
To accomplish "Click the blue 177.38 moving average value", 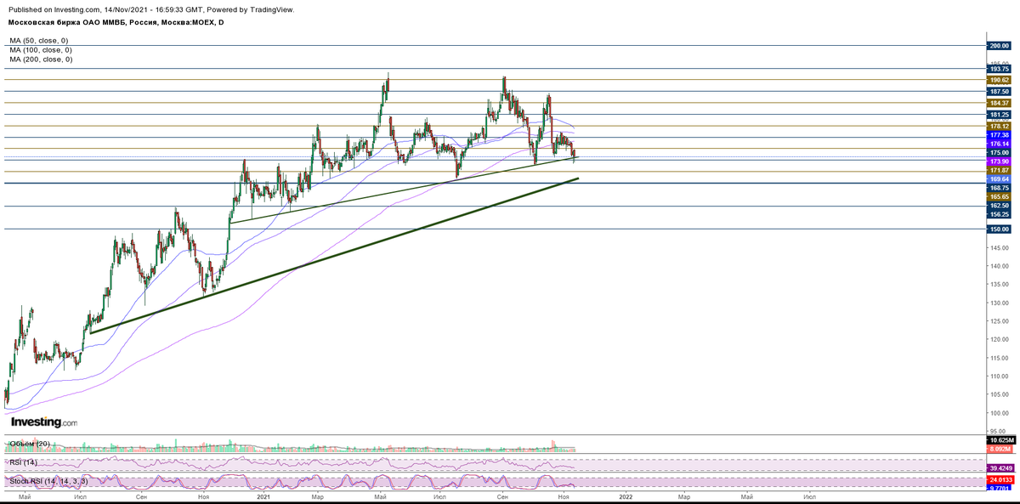I will tap(998, 134).
